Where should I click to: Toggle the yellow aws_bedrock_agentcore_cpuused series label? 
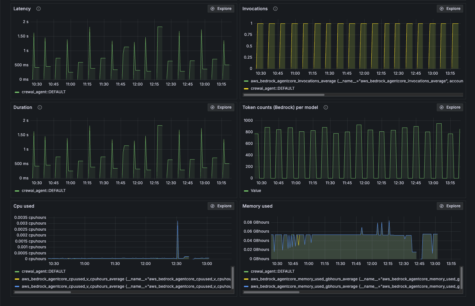[x=126, y=279]
